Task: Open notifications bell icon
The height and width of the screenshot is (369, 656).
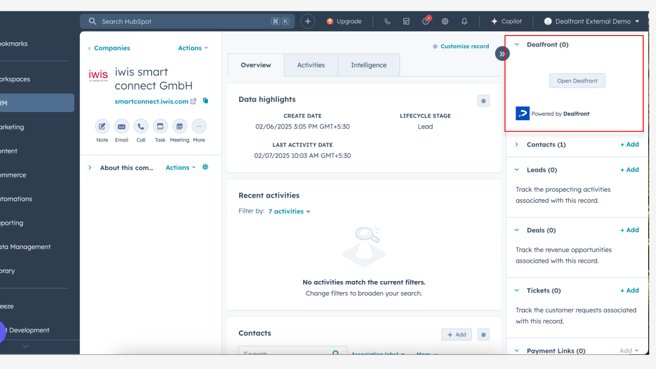Action: [x=464, y=21]
